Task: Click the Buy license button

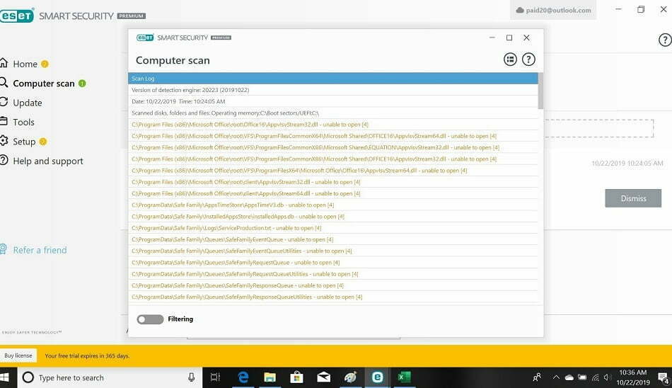Action: (18, 355)
